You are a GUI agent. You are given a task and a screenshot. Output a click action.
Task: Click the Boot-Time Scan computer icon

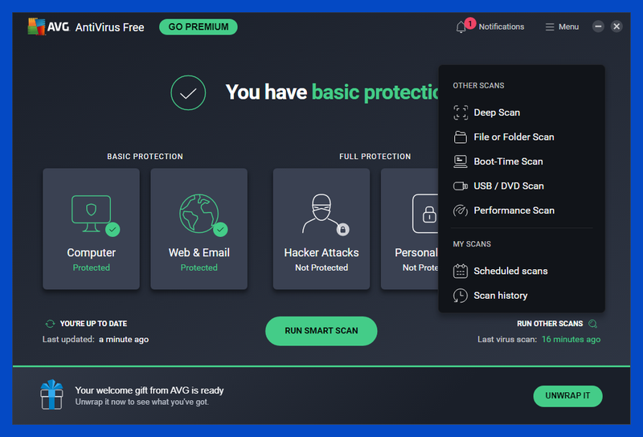point(460,161)
